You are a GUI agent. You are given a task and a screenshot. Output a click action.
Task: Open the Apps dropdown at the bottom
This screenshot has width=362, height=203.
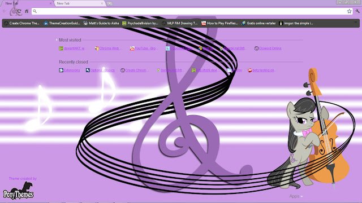click(x=296, y=196)
